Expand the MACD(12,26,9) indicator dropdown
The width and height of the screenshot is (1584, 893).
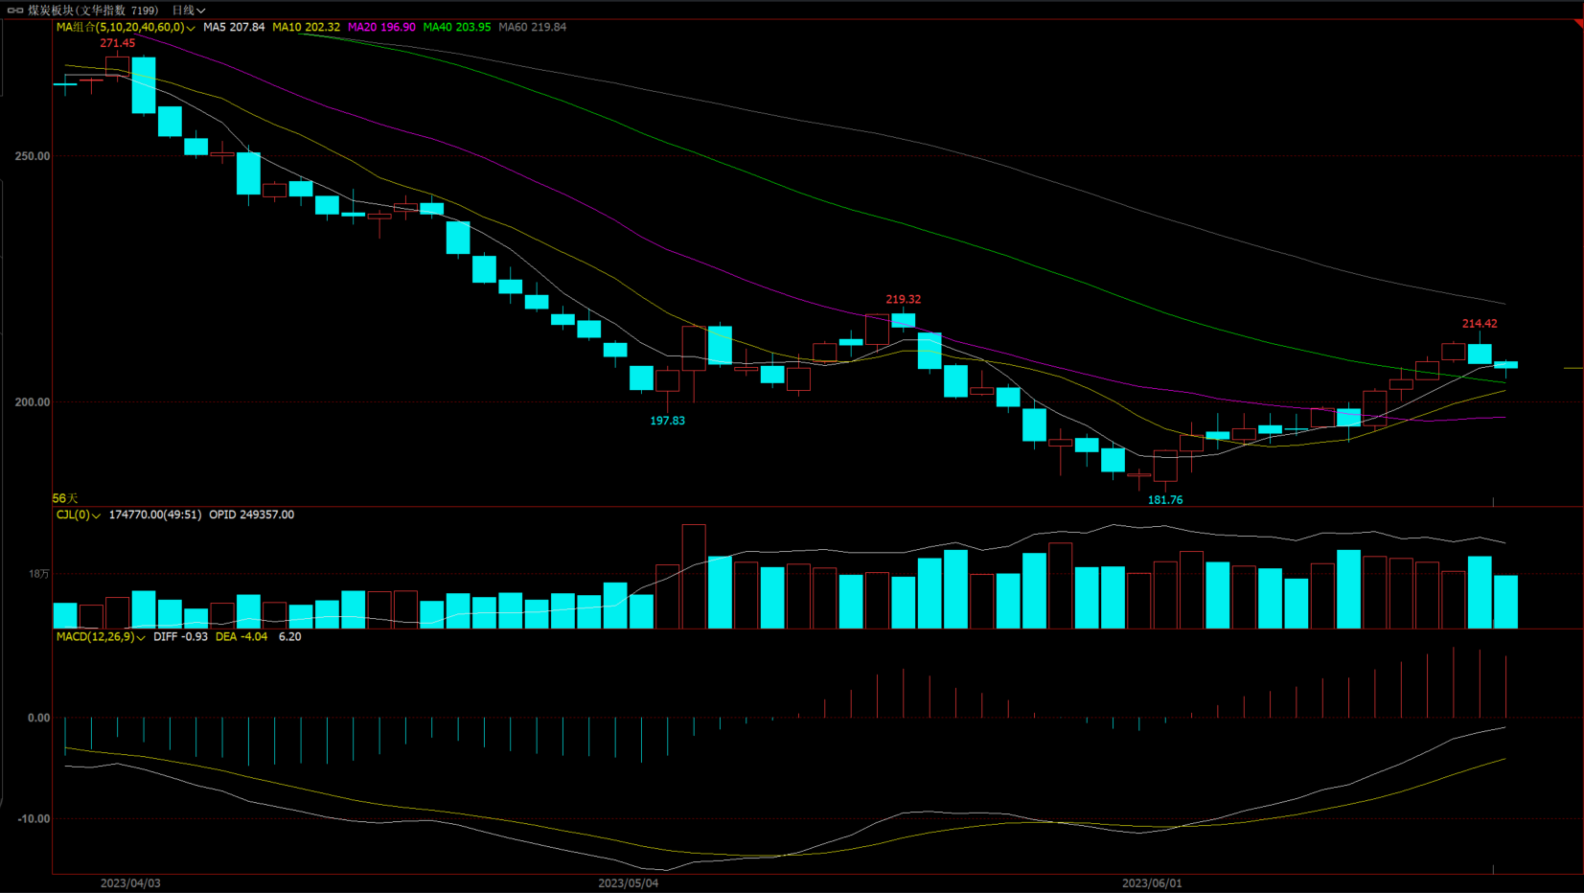coord(101,636)
